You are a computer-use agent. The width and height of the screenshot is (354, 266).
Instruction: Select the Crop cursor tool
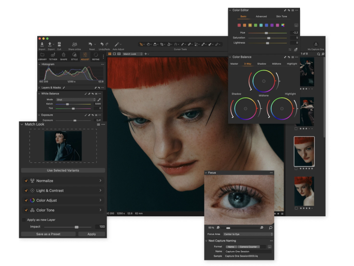(x=162, y=44)
